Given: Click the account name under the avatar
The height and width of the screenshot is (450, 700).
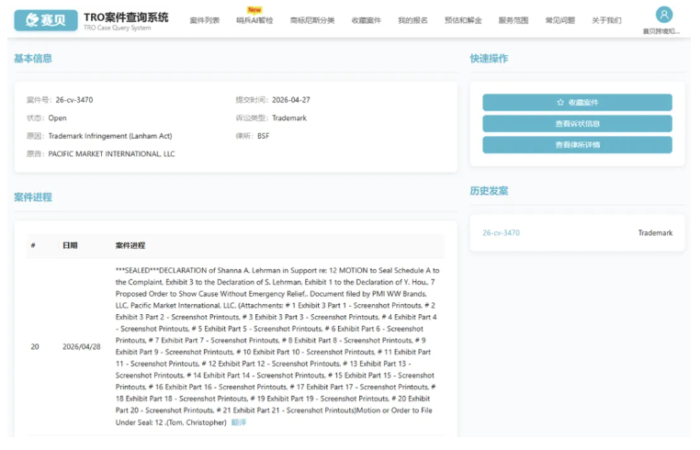Looking at the screenshot, I should point(661,31).
